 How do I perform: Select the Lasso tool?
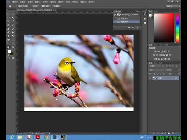coord(9,17)
